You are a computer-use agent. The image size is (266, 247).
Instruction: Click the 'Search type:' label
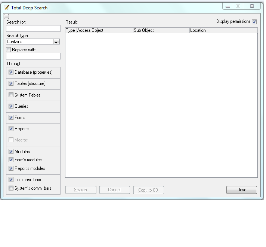pos(18,36)
